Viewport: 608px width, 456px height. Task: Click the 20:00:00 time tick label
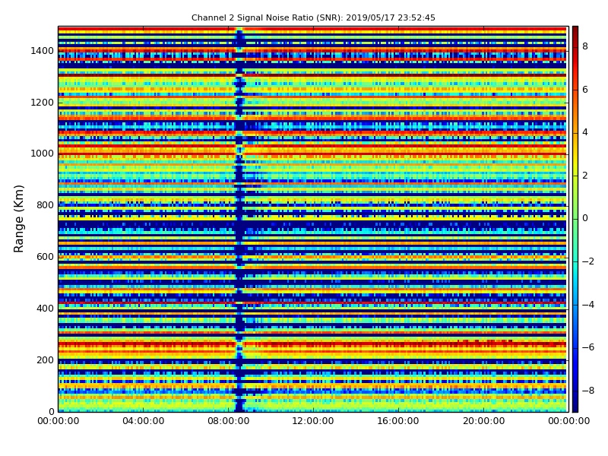click(x=483, y=421)
